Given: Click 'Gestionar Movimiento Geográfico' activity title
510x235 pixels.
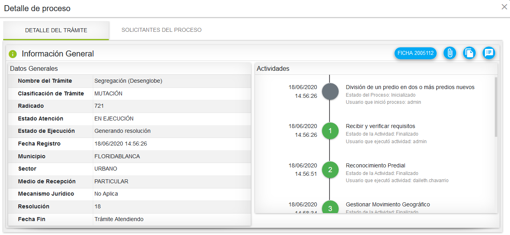Looking at the screenshot, I should [388, 204].
